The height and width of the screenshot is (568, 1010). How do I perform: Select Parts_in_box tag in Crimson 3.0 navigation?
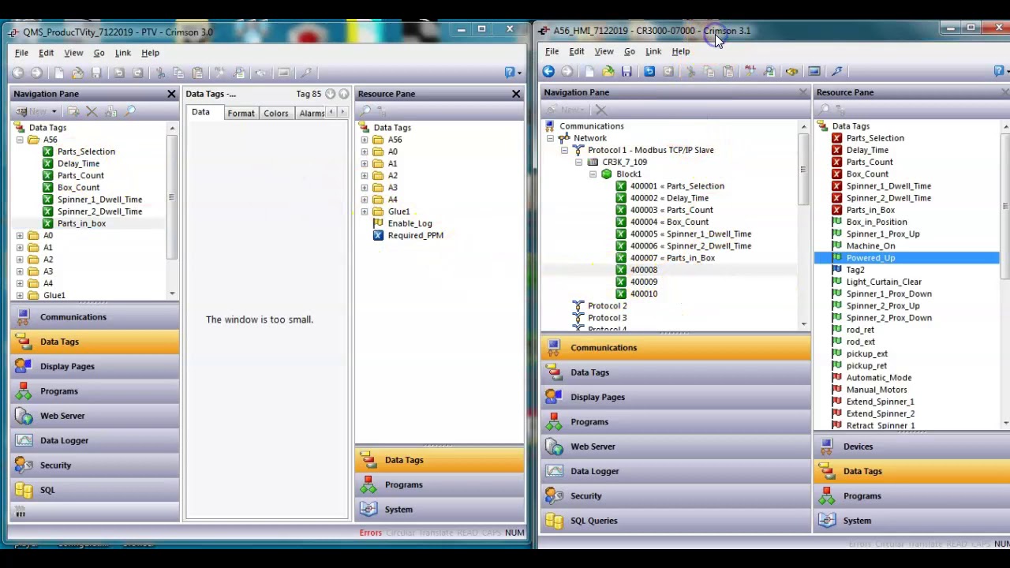point(81,223)
